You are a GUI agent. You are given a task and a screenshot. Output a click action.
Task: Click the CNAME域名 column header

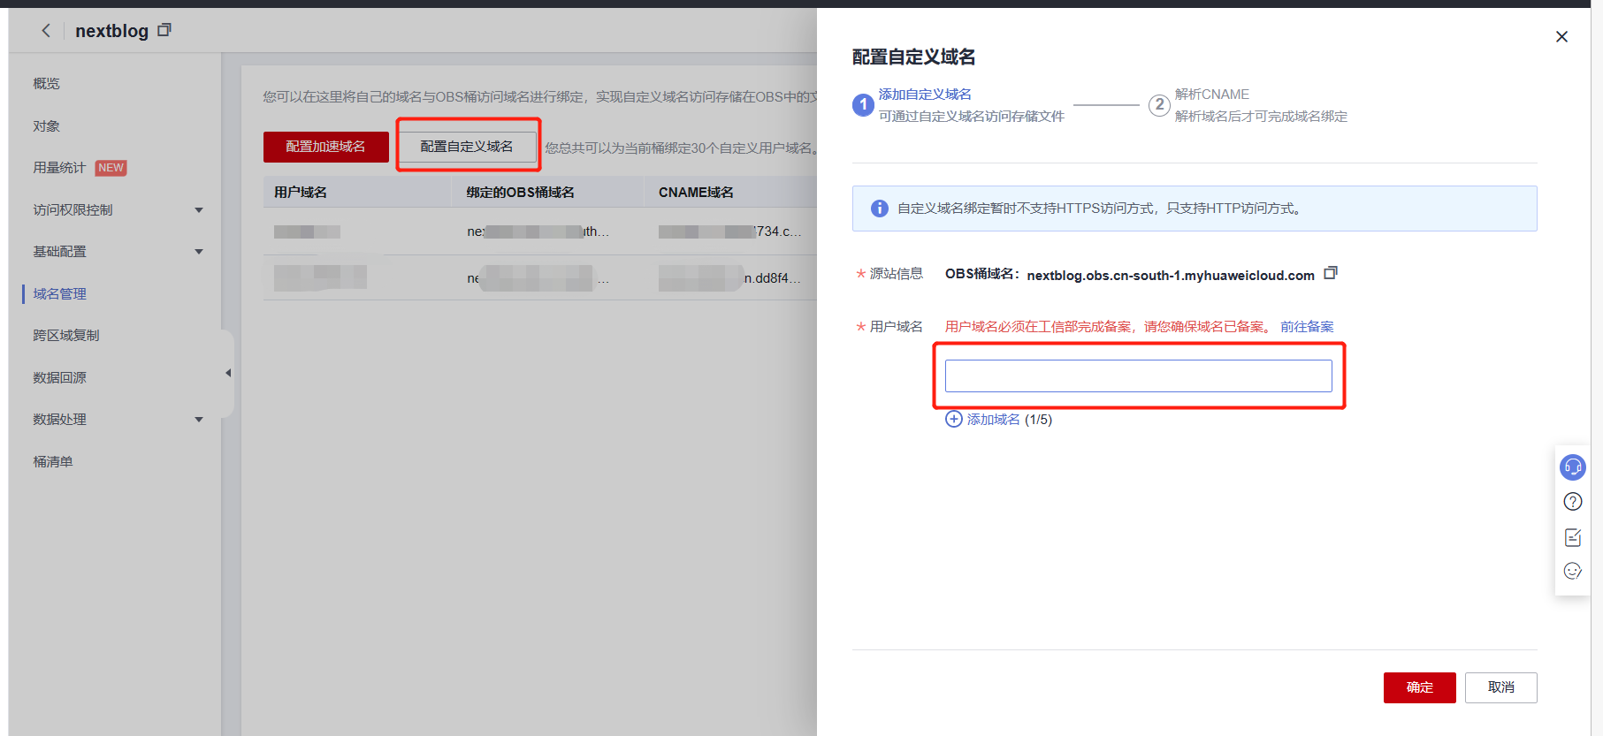pos(696,193)
